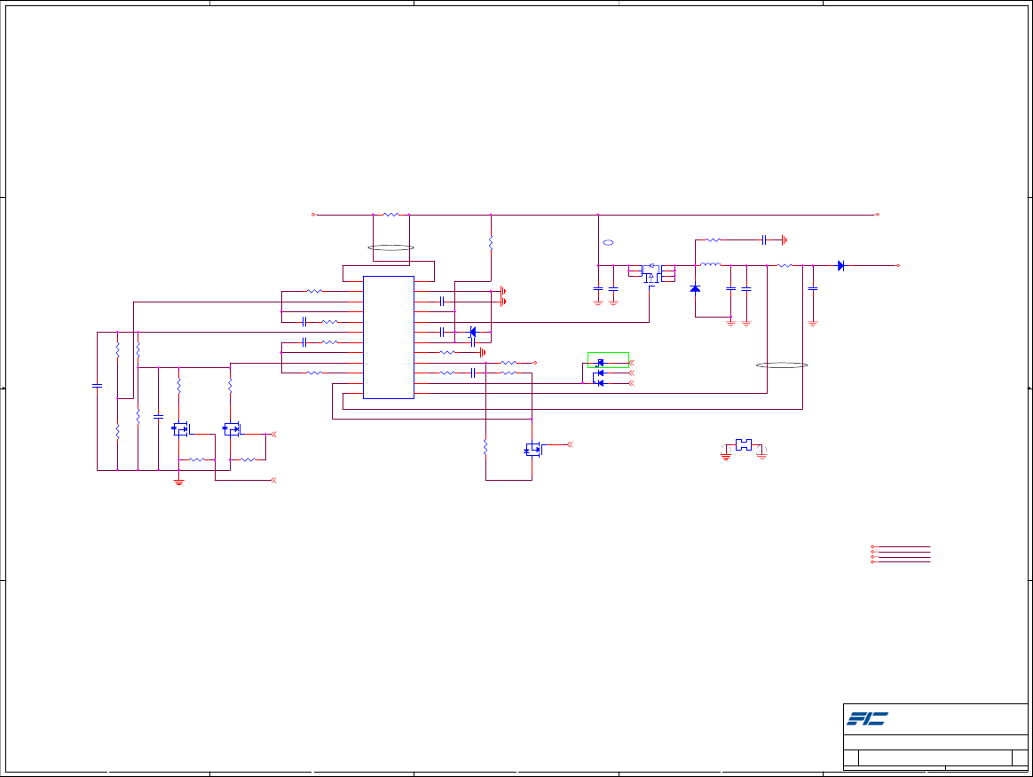The image size is (1033, 777).
Task: Select the horizontal resistor below the left MOSFET
Action: pos(196,459)
